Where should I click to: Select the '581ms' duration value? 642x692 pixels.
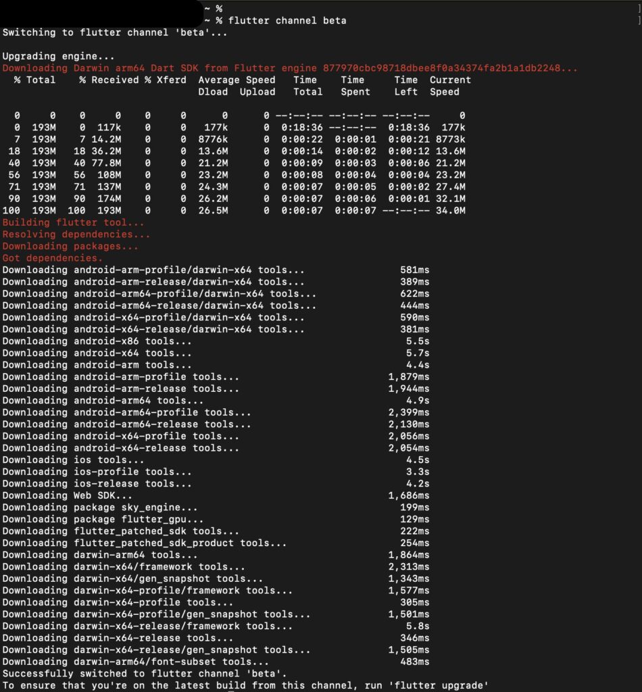pyautogui.click(x=415, y=270)
